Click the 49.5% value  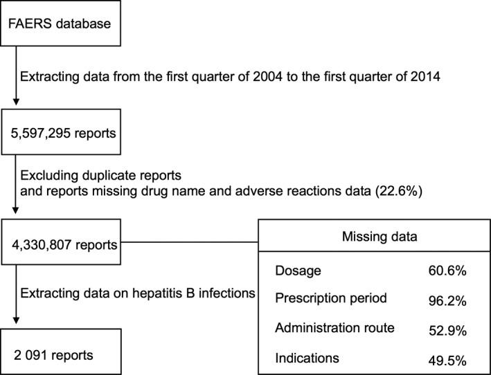pos(447,360)
